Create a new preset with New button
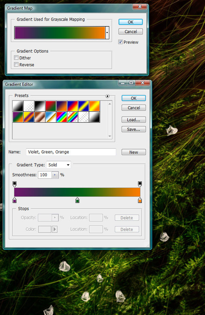This screenshot has height=315, width=205. coord(134,152)
